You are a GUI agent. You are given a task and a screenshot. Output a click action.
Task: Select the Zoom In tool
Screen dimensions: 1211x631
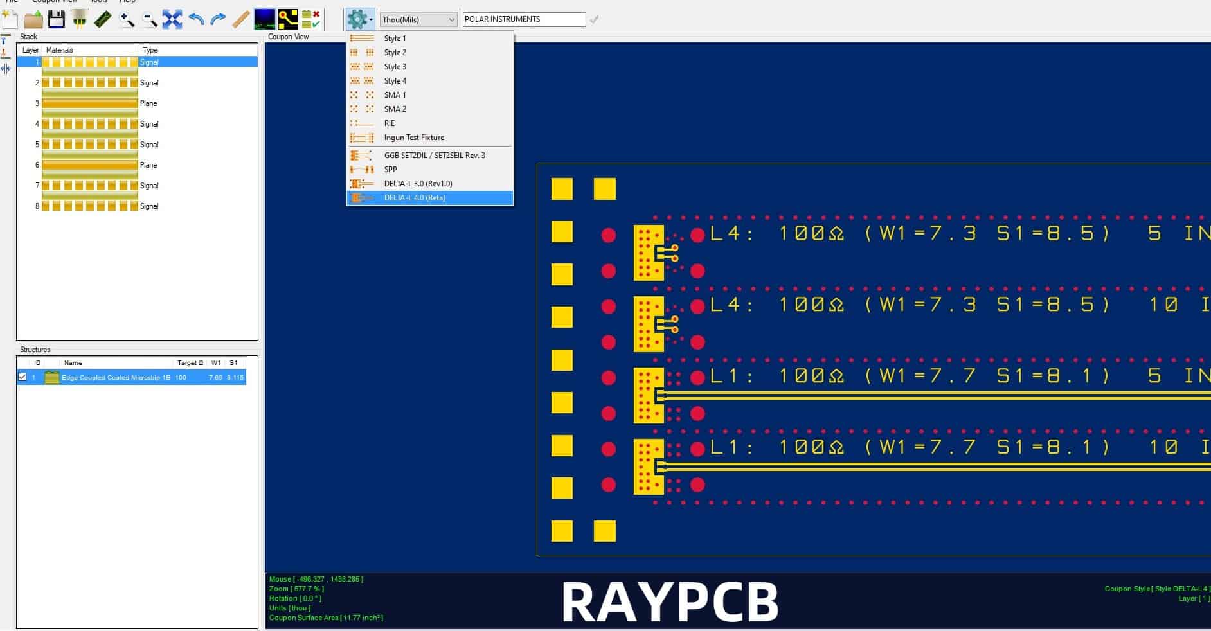tap(127, 19)
